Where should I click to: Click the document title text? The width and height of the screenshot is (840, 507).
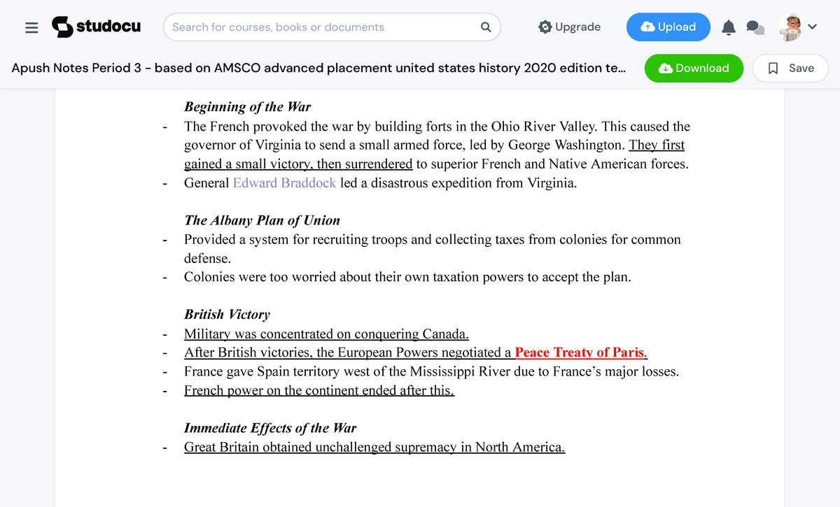click(x=318, y=68)
